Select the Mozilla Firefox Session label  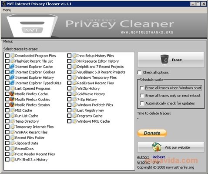click(33, 105)
